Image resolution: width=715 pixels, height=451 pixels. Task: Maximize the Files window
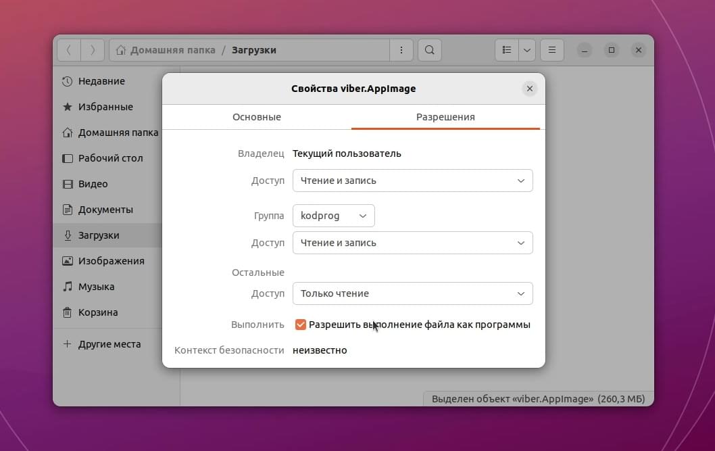(612, 50)
